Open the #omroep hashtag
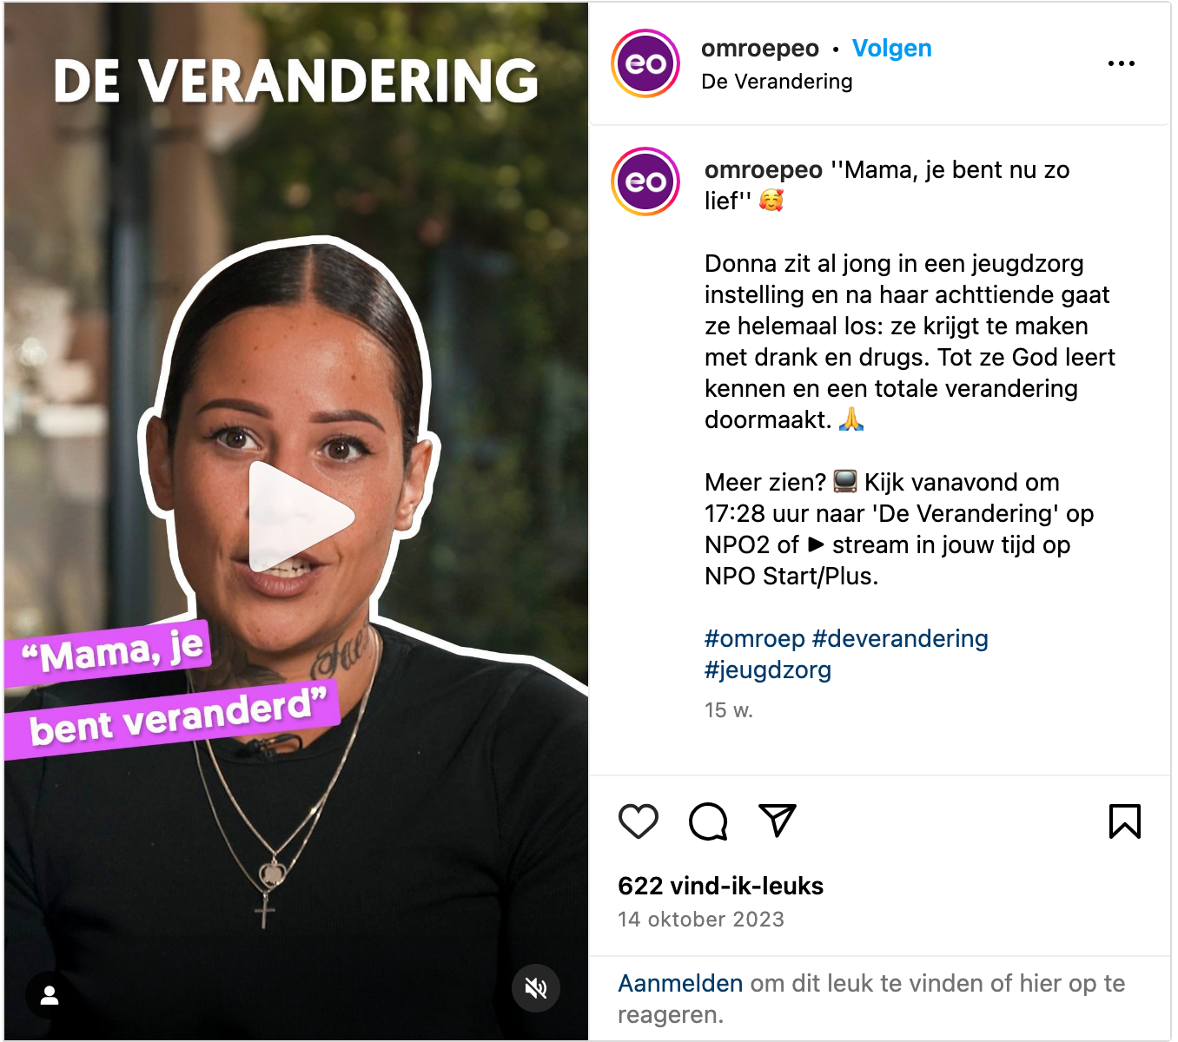Image resolution: width=1178 pixels, height=1042 pixels. point(755,639)
